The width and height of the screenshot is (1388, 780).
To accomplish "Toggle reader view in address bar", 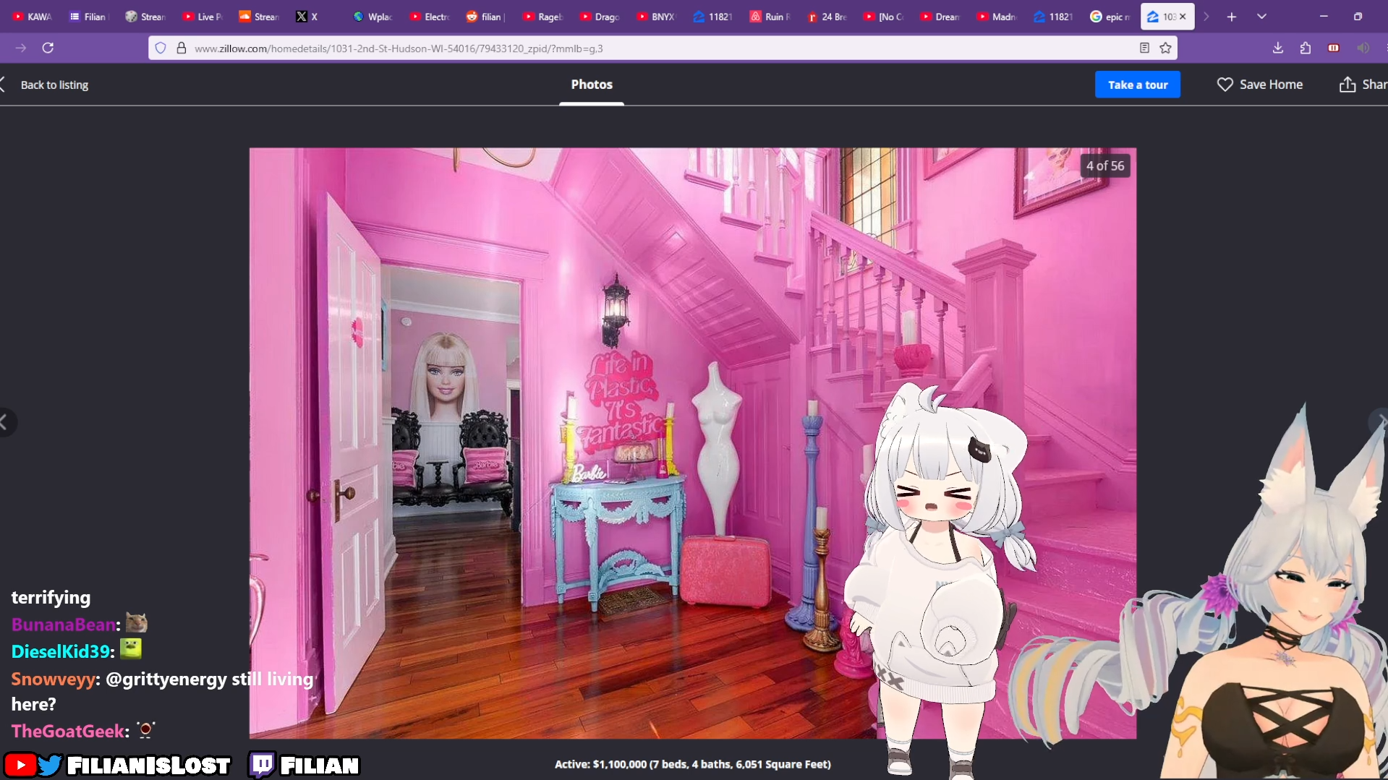I will tap(1144, 48).
